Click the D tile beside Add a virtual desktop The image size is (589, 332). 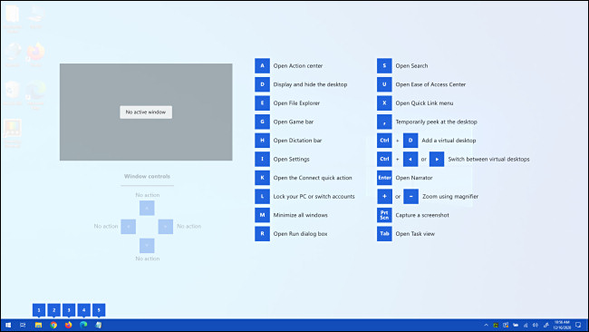[x=410, y=141]
